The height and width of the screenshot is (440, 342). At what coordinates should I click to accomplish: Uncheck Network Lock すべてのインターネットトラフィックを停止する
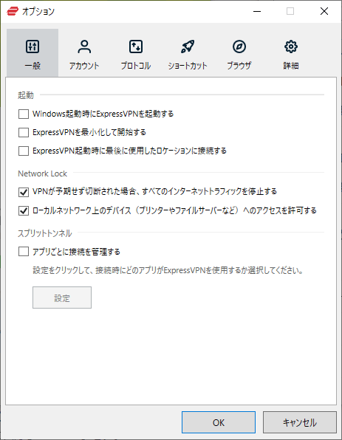pyautogui.click(x=24, y=192)
